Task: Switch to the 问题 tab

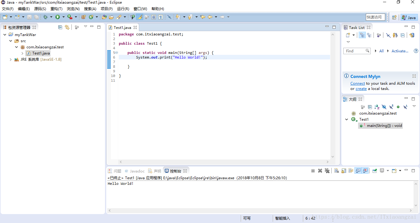Action: click(x=115, y=171)
